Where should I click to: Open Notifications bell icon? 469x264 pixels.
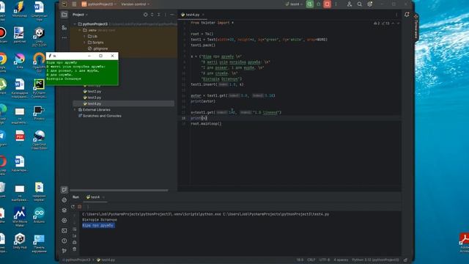[407, 15]
